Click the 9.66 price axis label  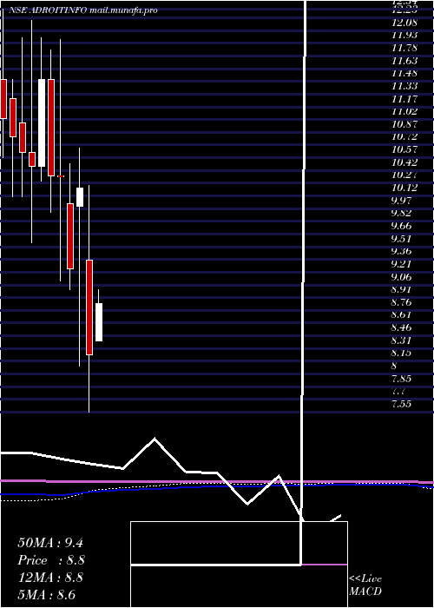click(x=402, y=226)
